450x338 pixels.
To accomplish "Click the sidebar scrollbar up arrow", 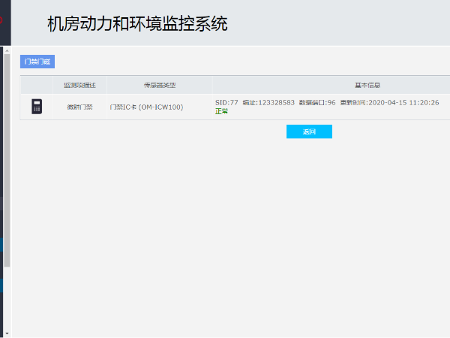I will click(7, 51).
